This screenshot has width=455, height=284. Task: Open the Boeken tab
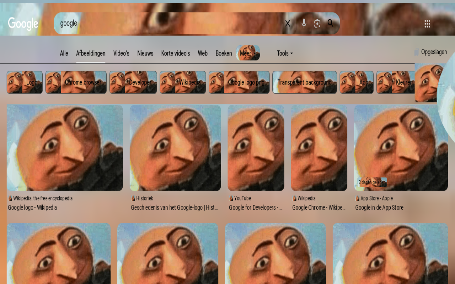coord(224,53)
